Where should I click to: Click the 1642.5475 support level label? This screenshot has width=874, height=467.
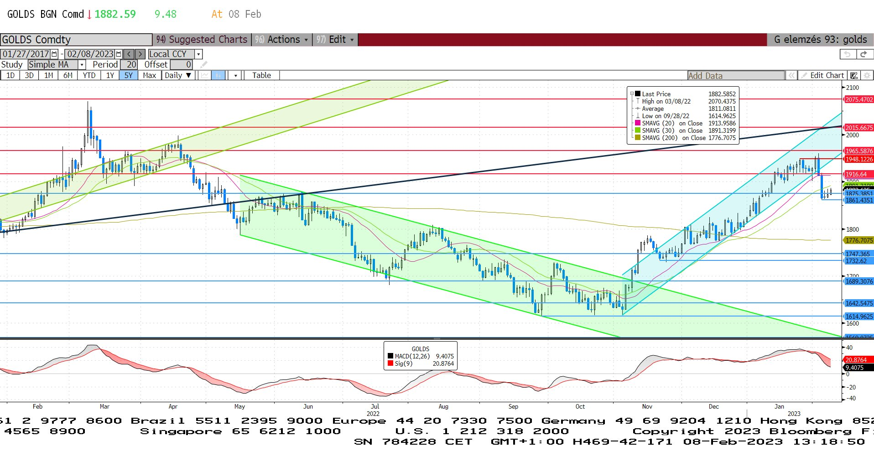click(858, 303)
